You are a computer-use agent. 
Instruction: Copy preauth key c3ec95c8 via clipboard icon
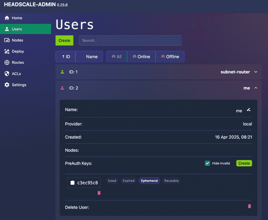point(72,183)
